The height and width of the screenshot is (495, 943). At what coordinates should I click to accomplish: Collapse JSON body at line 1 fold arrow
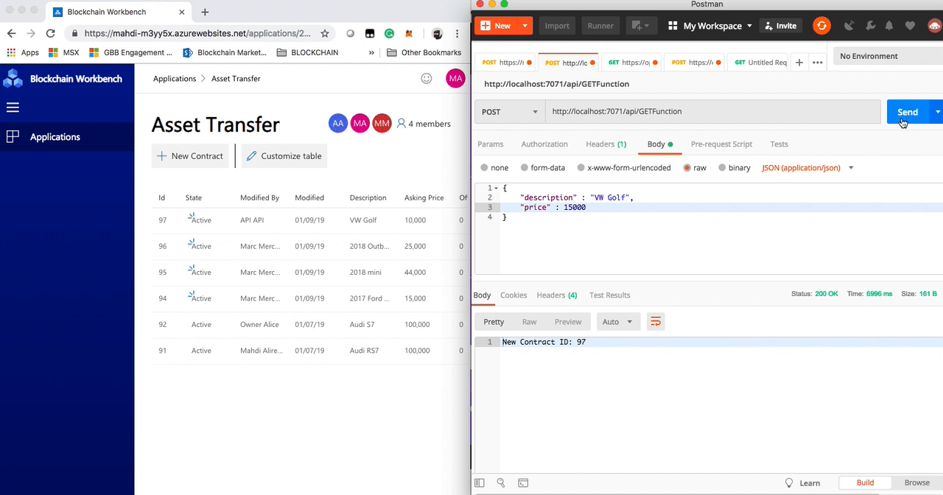[497, 189]
